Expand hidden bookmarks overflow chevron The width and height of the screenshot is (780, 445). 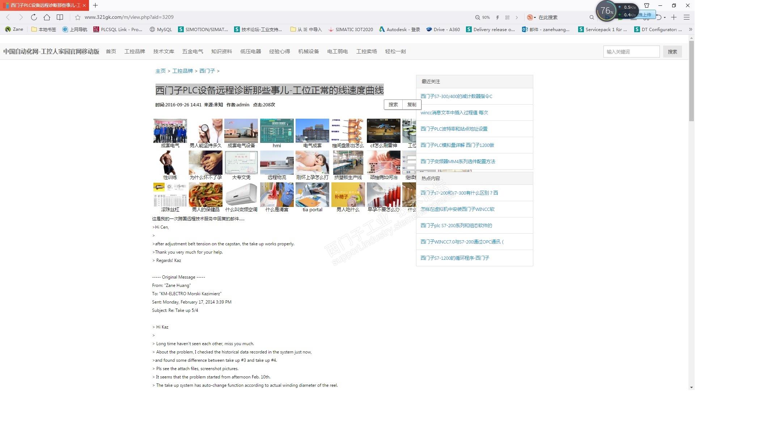click(690, 29)
